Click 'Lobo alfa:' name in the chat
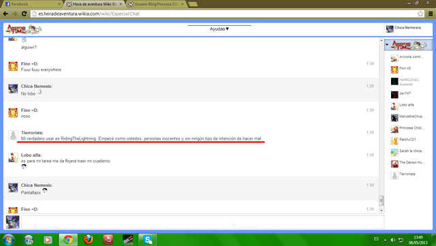The width and height of the screenshot is (436, 246). click(x=31, y=155)
